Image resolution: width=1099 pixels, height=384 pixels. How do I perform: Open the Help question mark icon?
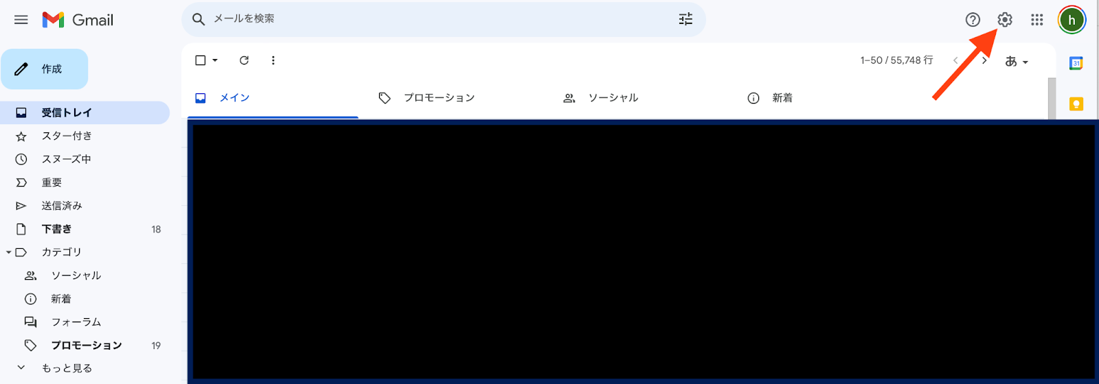tap(973, 20)
